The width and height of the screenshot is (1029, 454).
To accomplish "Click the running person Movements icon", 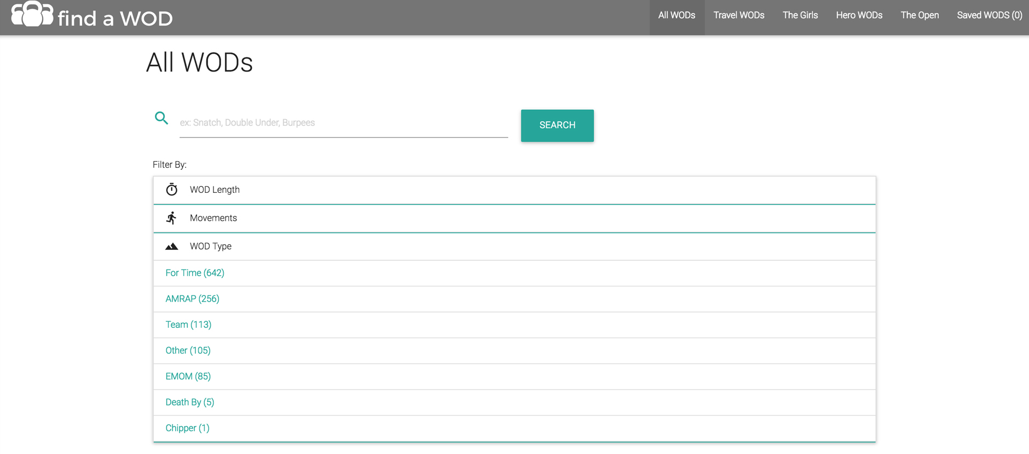I will pos(172,218).
